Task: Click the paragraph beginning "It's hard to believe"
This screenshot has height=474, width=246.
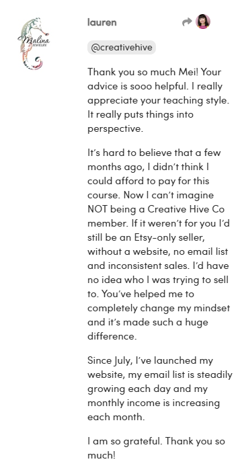Action: [x=159, y=245]
